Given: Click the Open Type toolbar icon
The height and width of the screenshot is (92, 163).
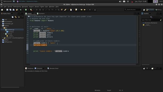Looking at the screenshot, I should click(x=17, y=10).
